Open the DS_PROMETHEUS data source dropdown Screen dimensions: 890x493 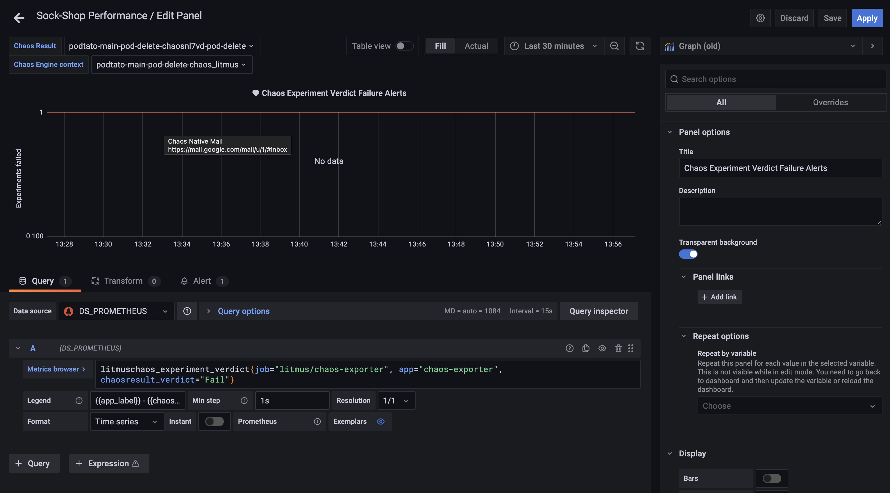[117, 311]
